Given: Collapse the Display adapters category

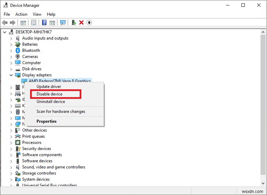Looking at the screenshot, I should (x=11, y=75).
